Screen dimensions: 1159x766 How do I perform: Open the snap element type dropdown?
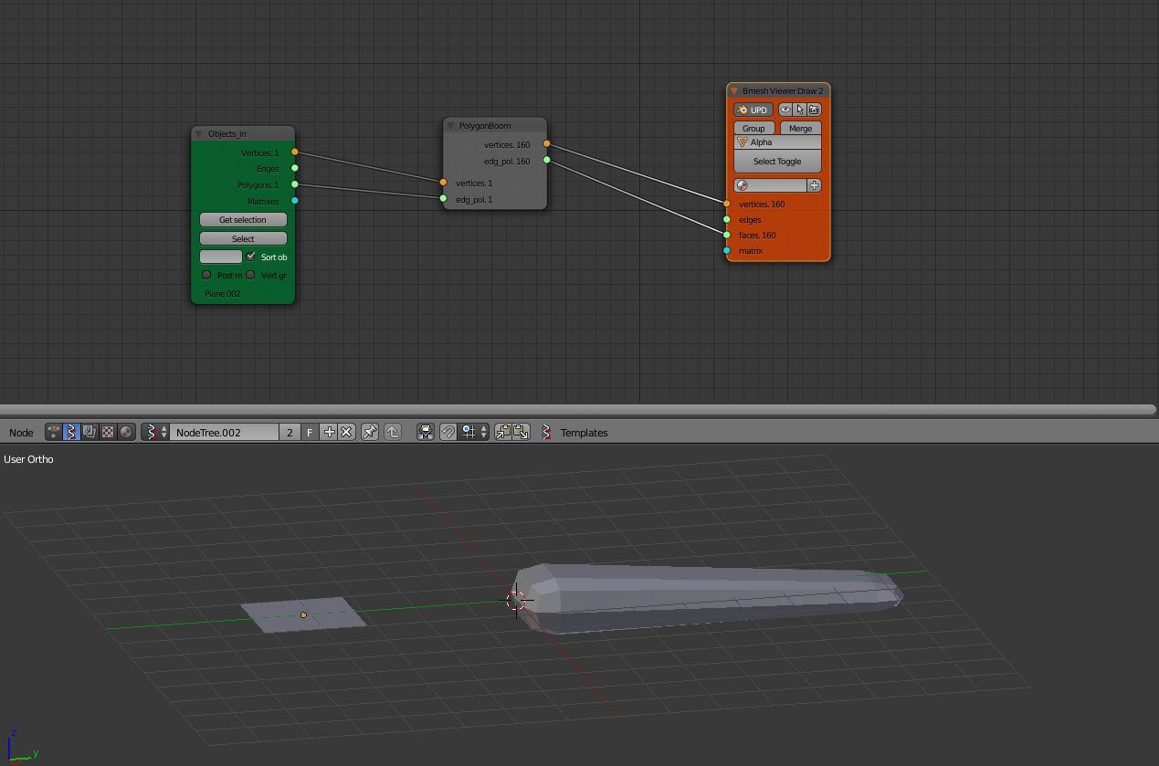[475, 432]
